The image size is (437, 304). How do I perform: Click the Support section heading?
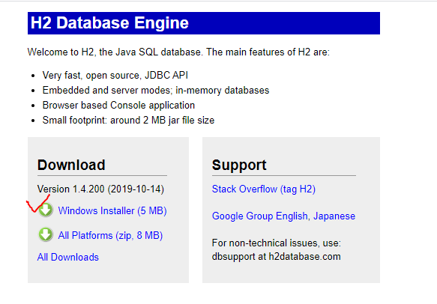pyautogui.click(x=239, y=165)
